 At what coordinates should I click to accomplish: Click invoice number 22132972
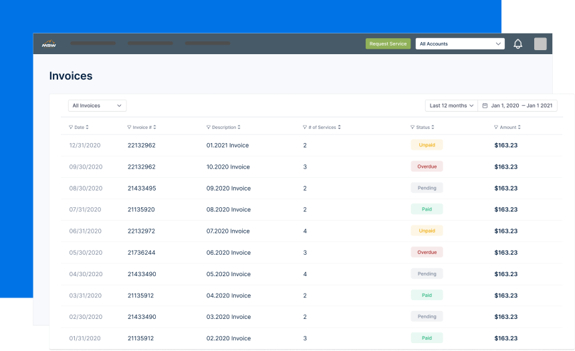pyautogui.click(x=141, y=231)
